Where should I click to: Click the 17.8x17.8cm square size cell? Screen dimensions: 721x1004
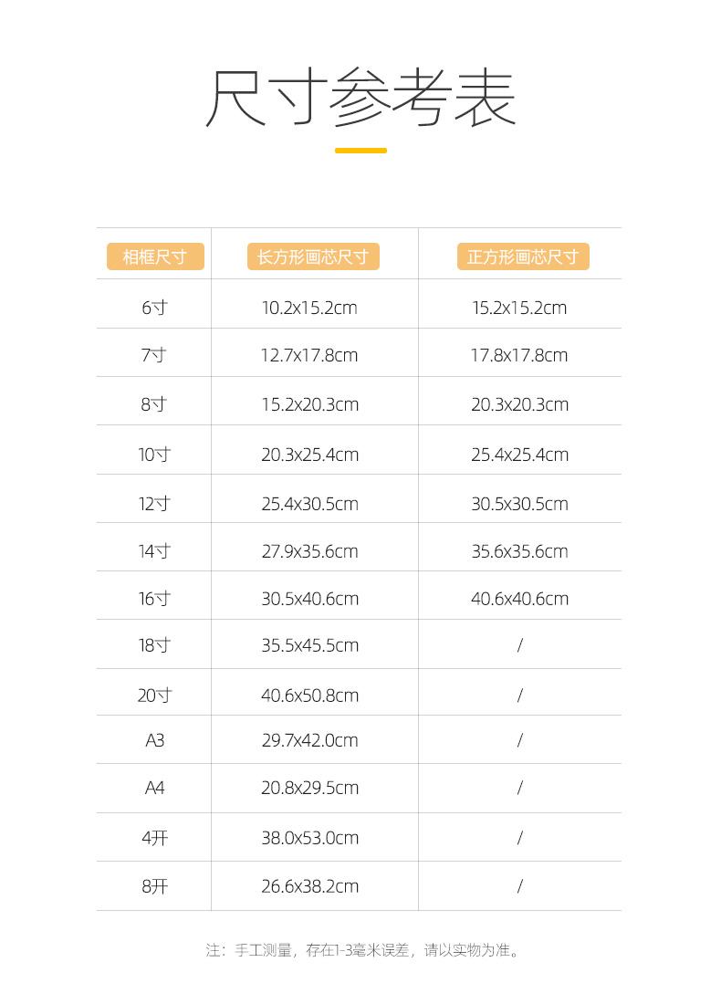(x=519, y=355)
